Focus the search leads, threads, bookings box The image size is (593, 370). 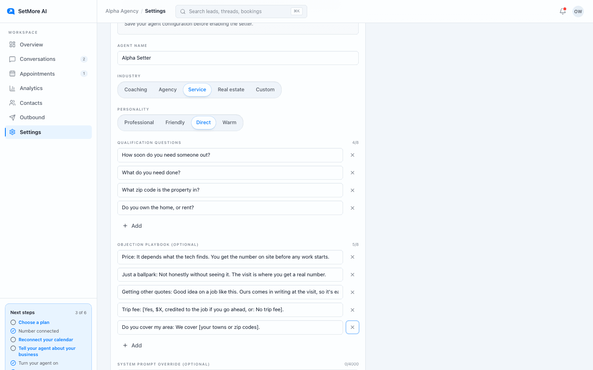click(x=241, y=12)
